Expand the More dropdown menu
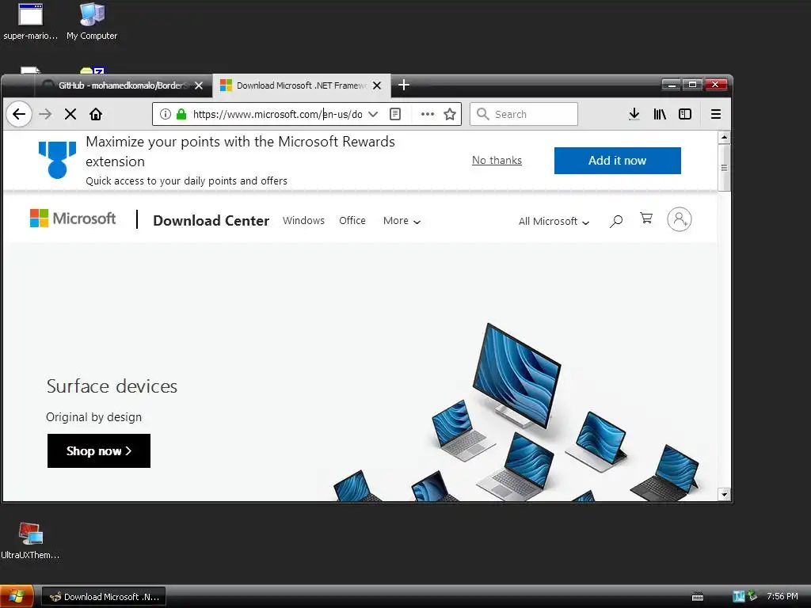The image size is (811, 608). [402, 221]
